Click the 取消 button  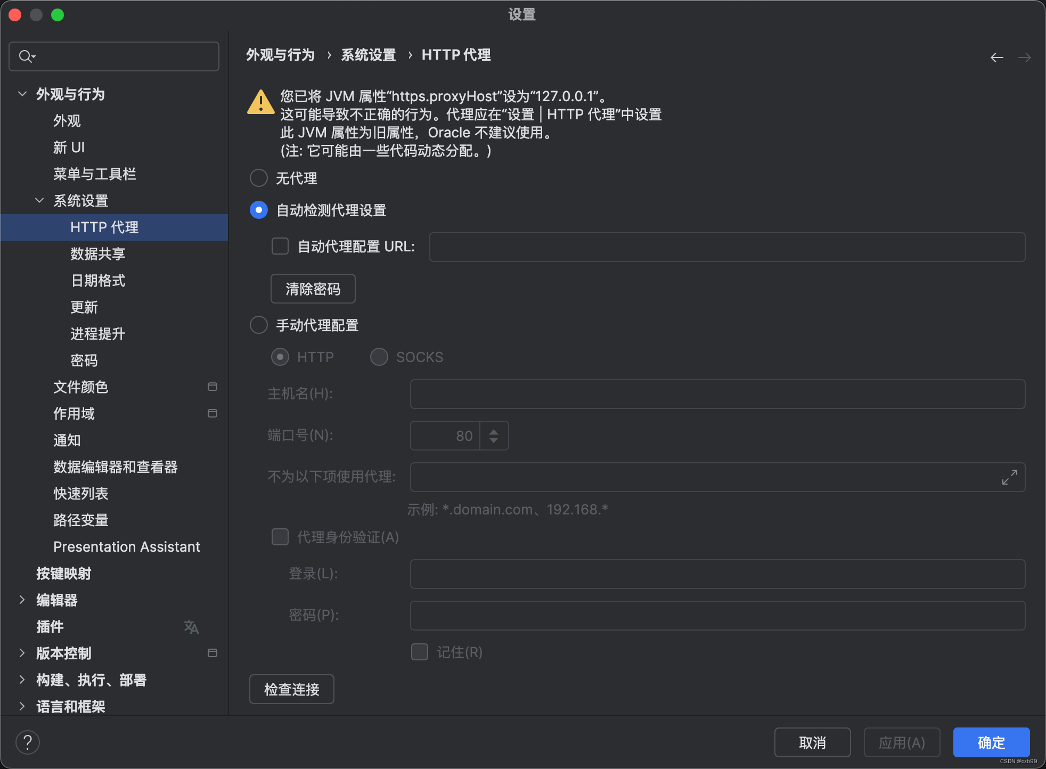point(812,742)
